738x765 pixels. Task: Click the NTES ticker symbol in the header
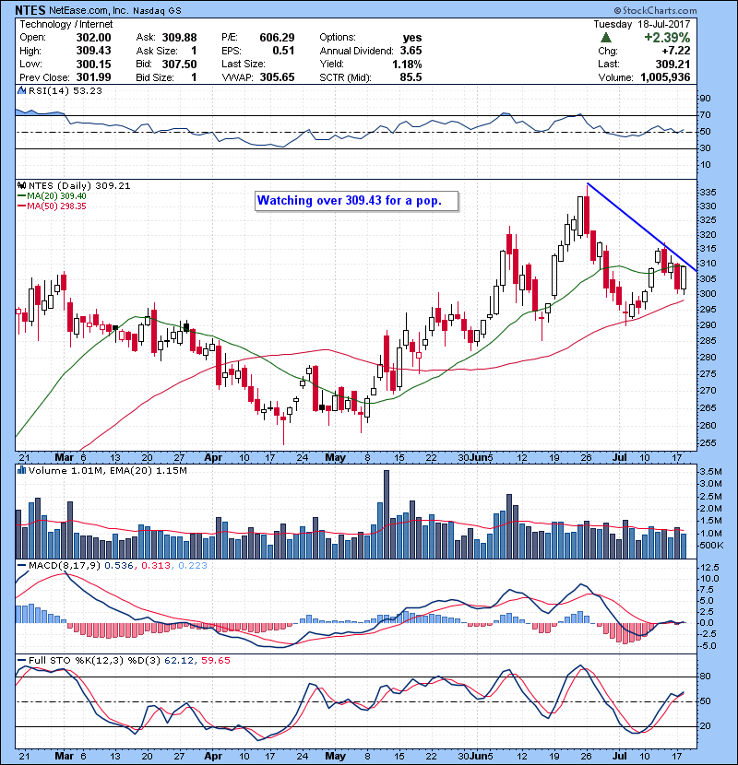[x=30, y=10]
